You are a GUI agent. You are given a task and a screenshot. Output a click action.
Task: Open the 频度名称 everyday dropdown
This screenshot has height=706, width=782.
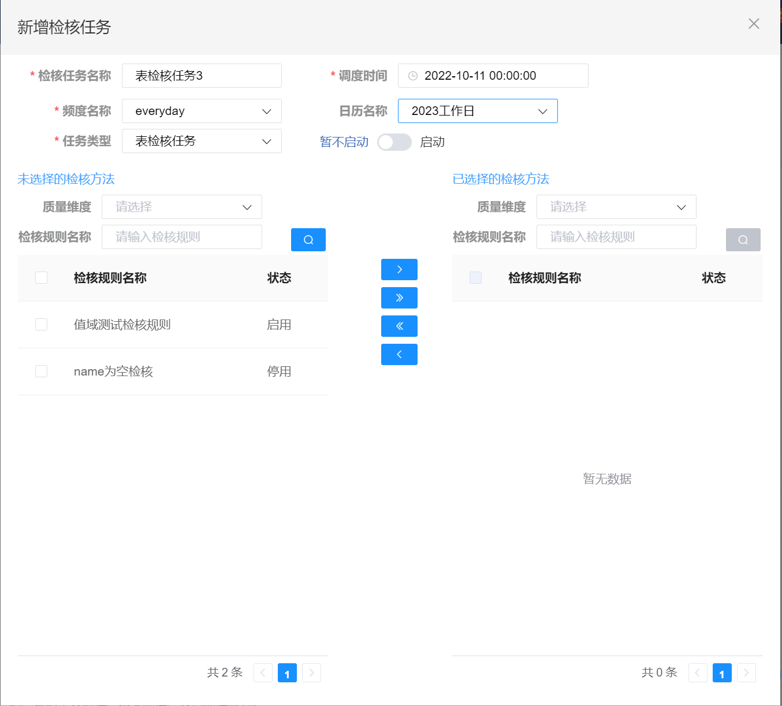[202, 111]
